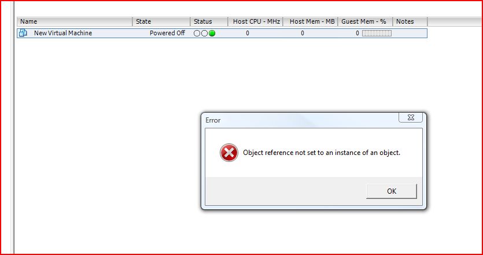The height and width of the screenshot is (255, 483).
Task: Click the Powered Off state cell
Action: [x=167, y=33]
